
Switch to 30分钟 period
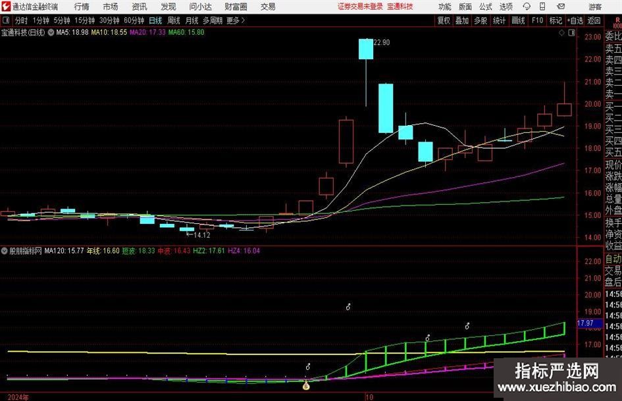click(109, 20)
